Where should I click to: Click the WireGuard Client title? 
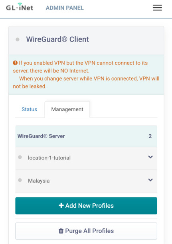coord(57,39)
